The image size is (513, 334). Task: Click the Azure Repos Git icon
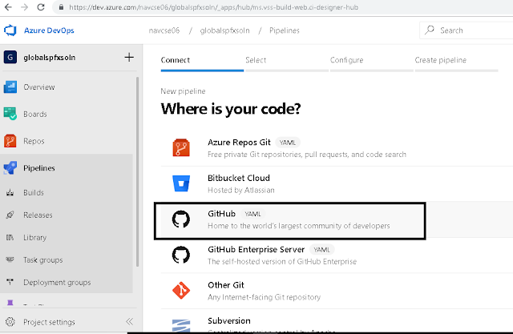pos(181,147)
